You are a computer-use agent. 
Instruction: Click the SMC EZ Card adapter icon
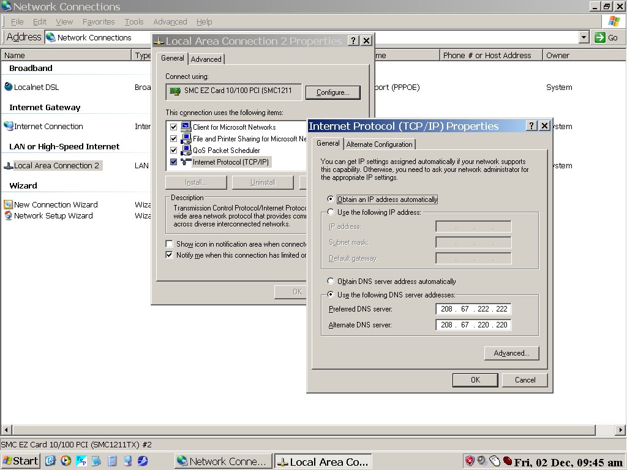pos(175,91)
